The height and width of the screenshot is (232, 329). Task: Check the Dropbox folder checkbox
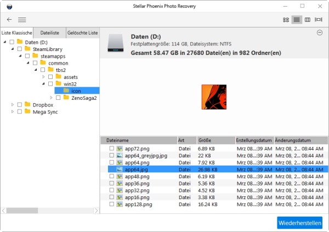pos(20,105)
